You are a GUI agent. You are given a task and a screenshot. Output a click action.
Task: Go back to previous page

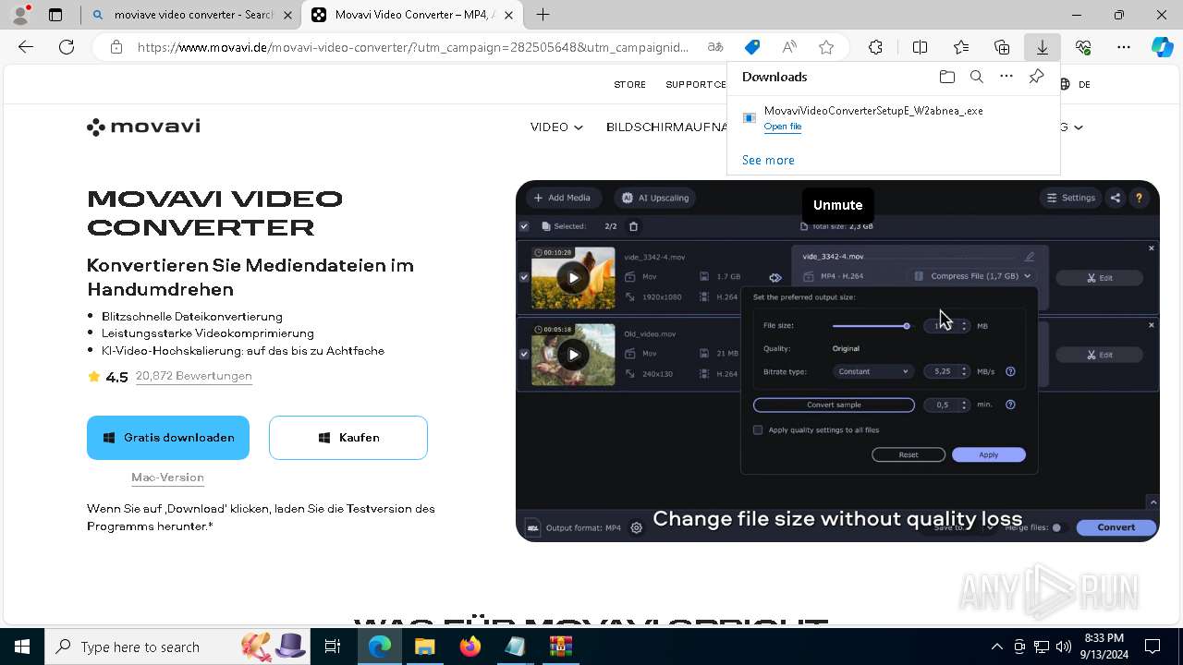tap(26, 47)
